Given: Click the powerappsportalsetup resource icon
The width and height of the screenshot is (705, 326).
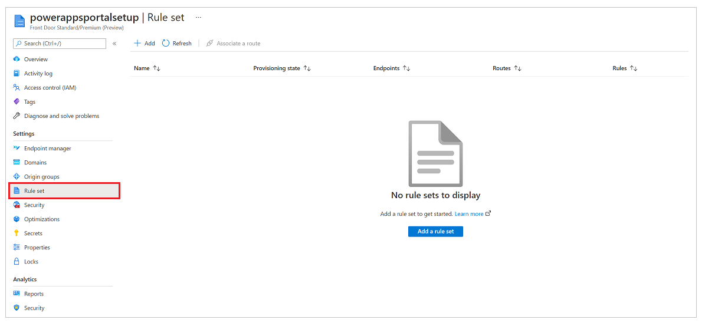Looking at the screenshot, I should pyautogui.click(x=20, y=21).
